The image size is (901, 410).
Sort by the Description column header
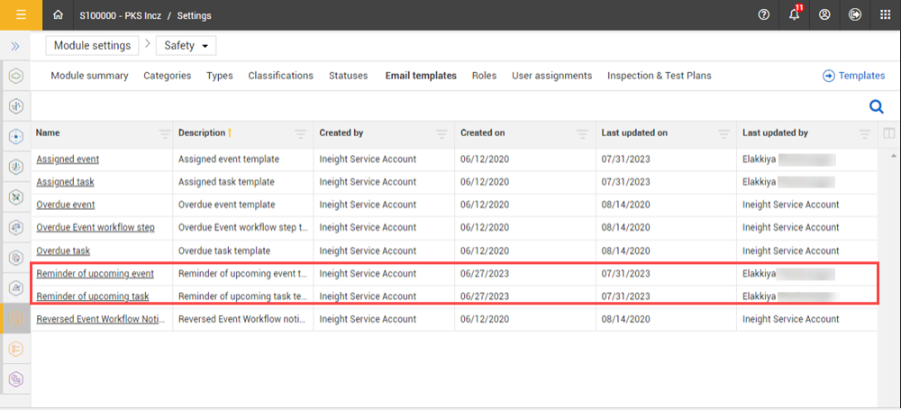click(x=202, y=133)
